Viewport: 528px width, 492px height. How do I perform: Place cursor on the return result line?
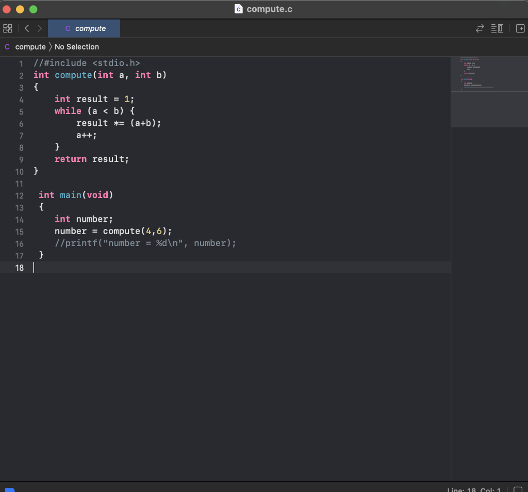tap(92, 159)
